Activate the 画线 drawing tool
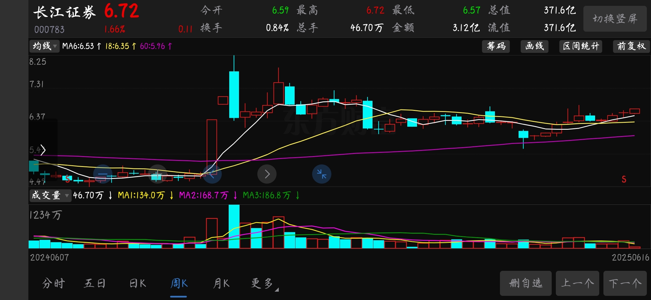This screenshot has width=651, height=300. [534, 46]
